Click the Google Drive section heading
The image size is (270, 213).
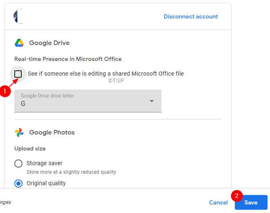[49, 43]
